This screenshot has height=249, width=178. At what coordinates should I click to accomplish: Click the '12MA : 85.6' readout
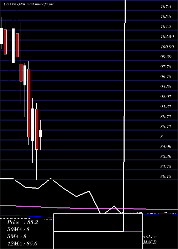[x=22, y=243]
